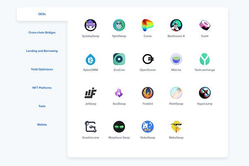Click the Beethoven X label
The width and height of the screenshot is (249, 166).
click(176, 36)
